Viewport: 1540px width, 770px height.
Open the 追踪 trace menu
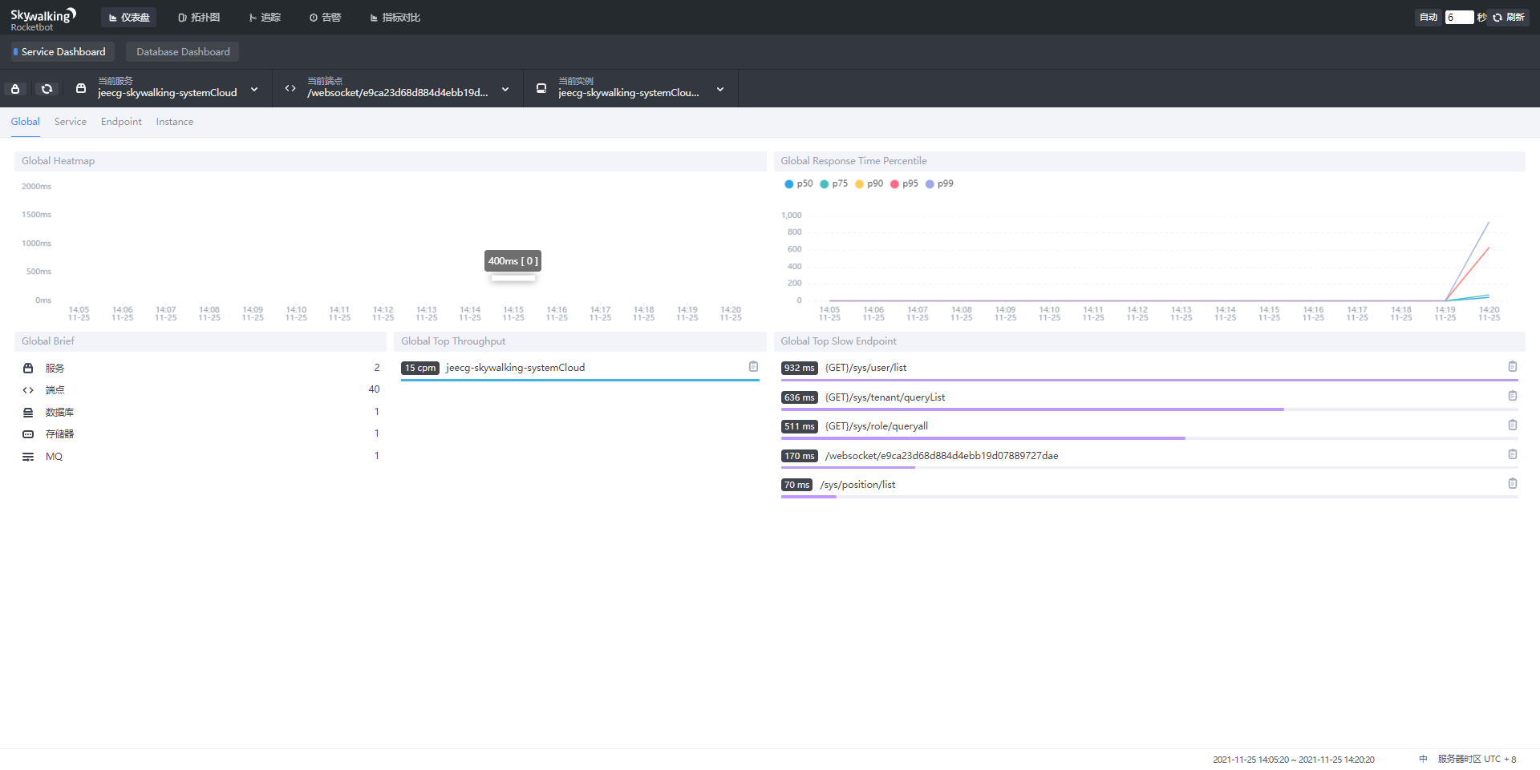coord(265,18)
